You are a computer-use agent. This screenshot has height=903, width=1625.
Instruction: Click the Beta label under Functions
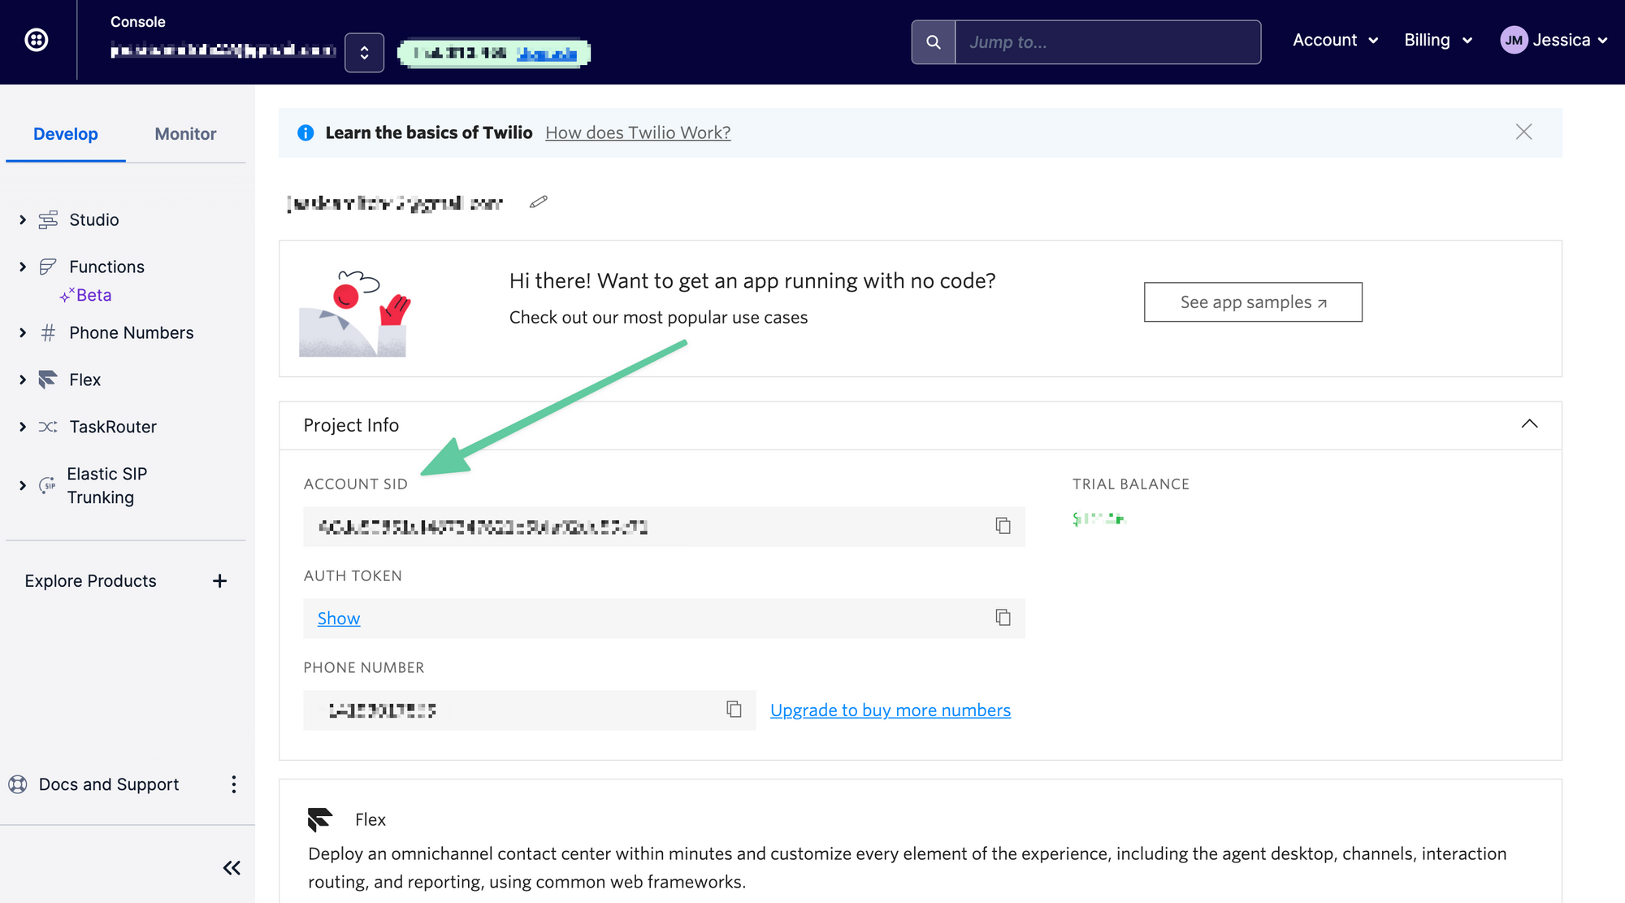85,295
